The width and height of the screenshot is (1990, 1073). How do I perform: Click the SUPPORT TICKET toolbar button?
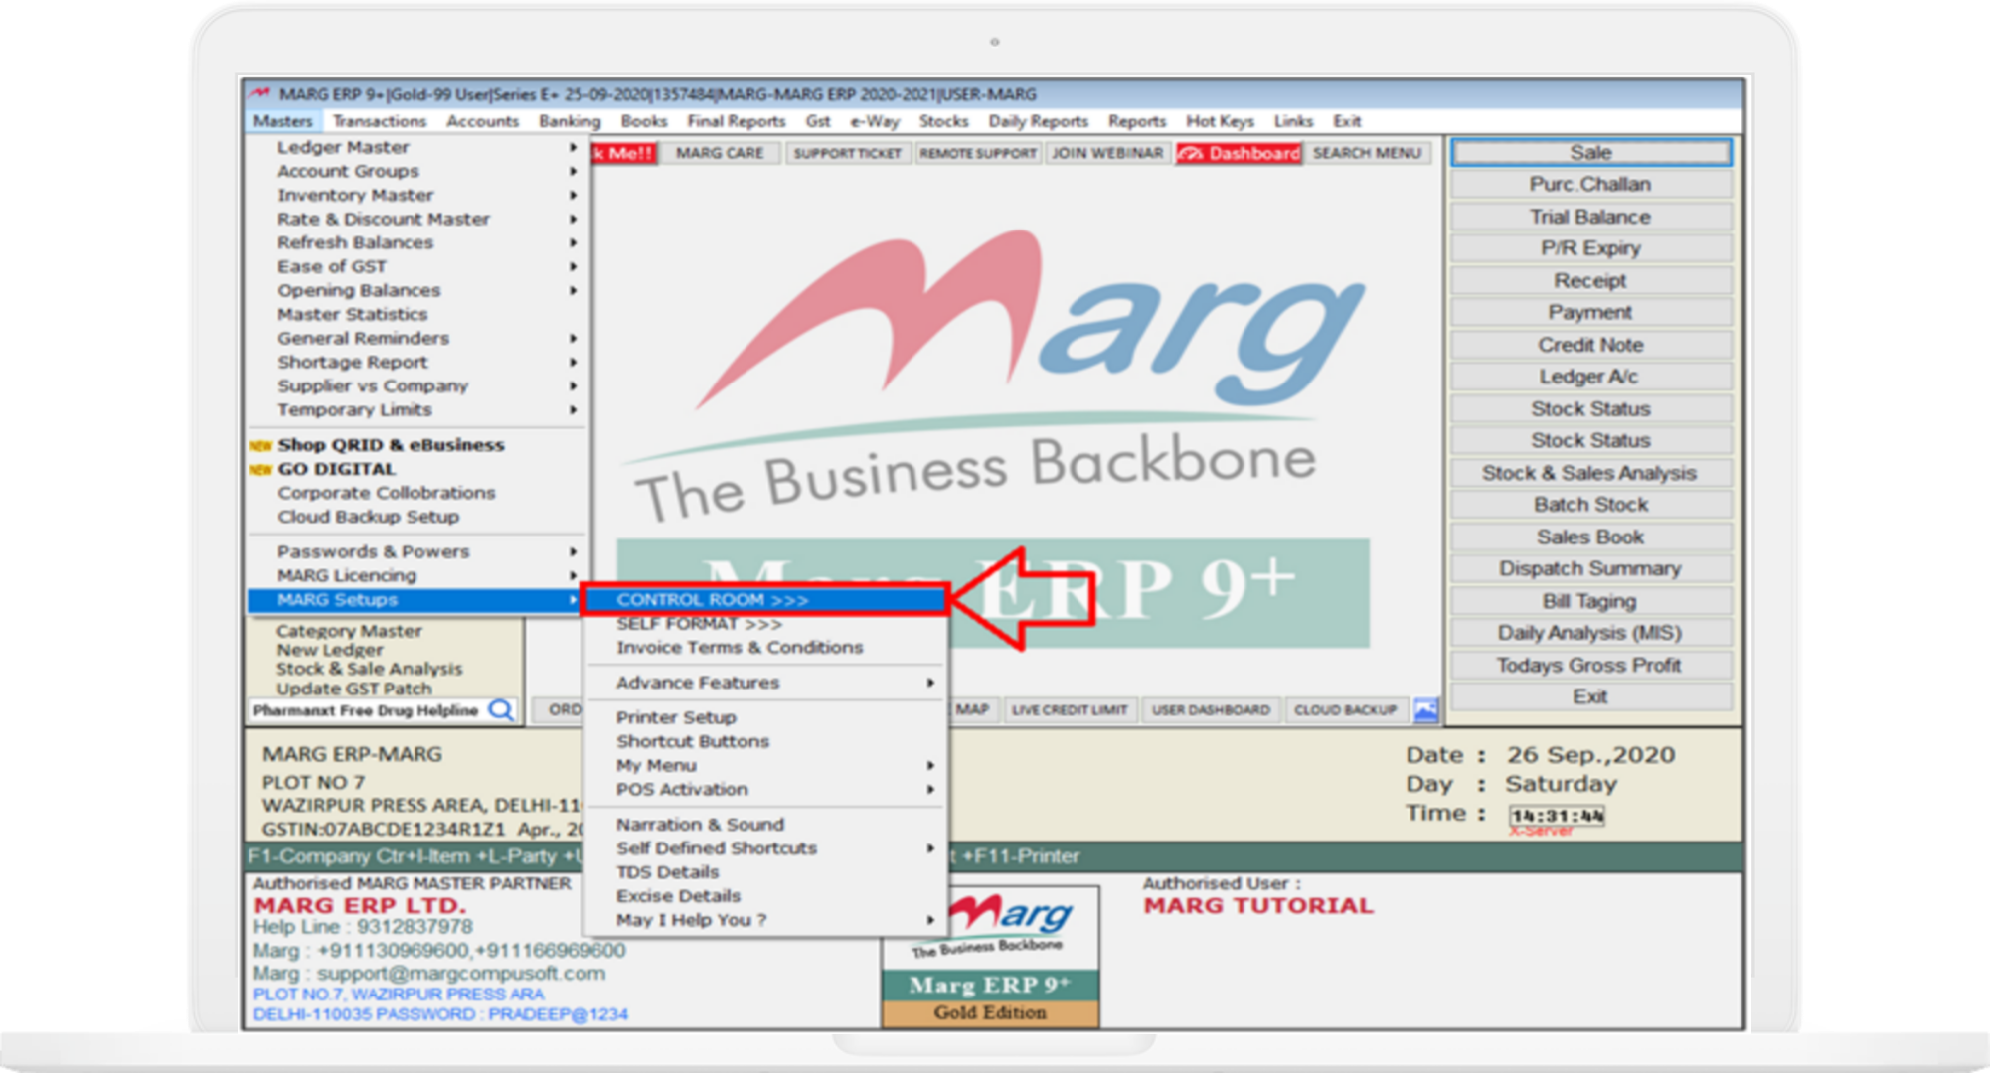tap(847, 153)
